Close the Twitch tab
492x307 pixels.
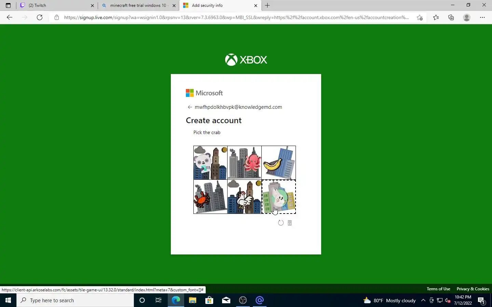[x=92, y=5]
